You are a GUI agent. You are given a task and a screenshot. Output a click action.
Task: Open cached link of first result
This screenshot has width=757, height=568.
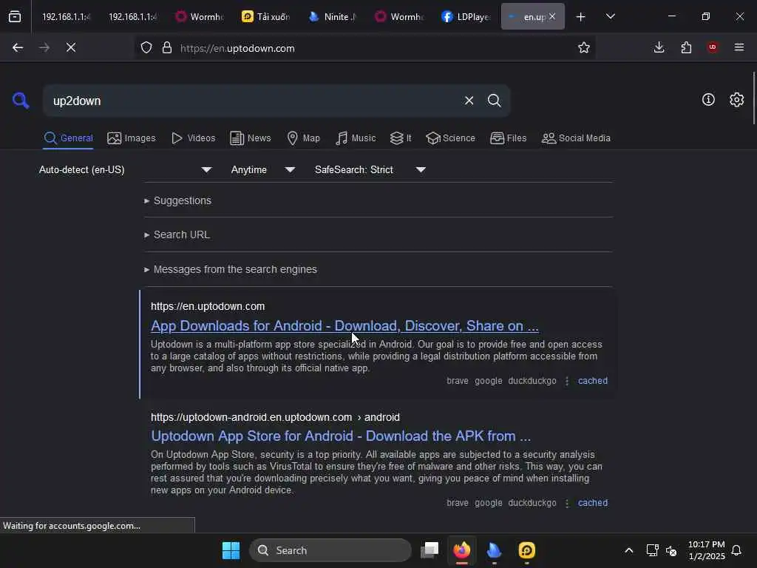point(593,381)
